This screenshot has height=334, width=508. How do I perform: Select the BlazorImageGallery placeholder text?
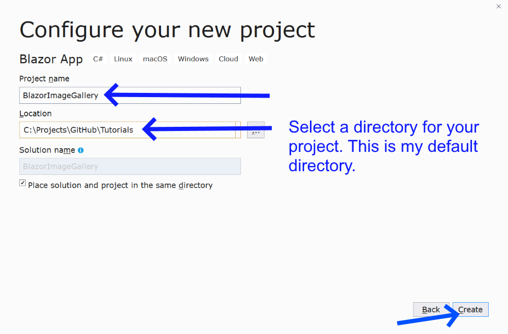(x=59, y=166)
